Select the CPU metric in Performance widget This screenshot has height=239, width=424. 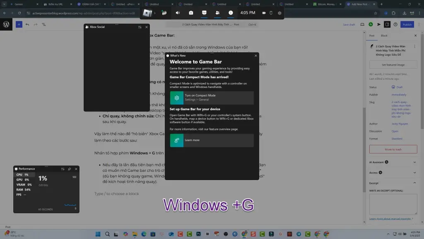click(x=24, y=175)
